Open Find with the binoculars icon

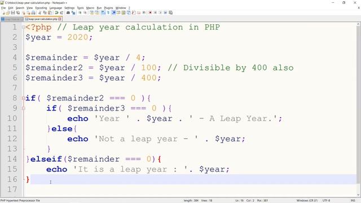(68, 12)
